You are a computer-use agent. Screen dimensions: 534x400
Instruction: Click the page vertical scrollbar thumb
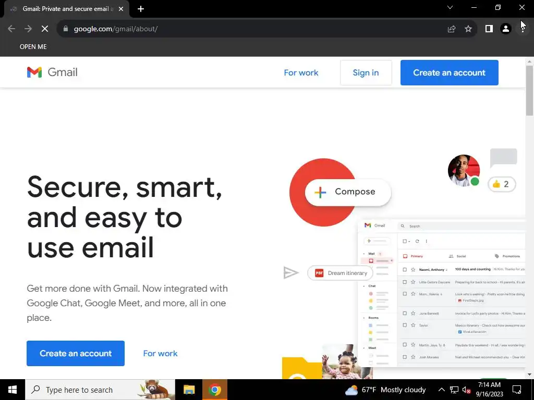(529, 91)
